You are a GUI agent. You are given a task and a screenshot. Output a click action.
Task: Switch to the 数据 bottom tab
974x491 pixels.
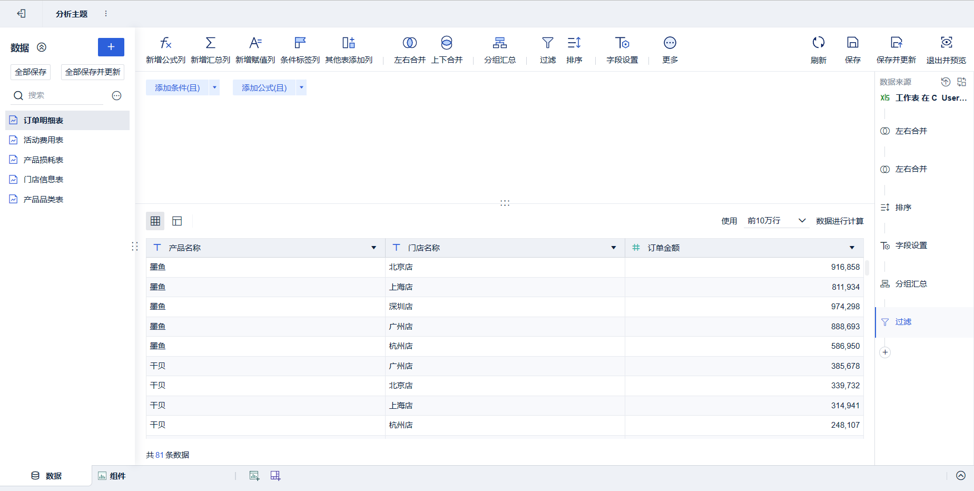tap(46, 476)
